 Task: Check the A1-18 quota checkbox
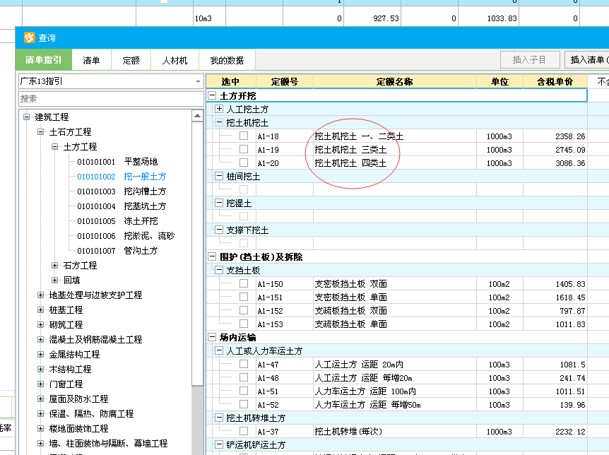click(244, 136)
